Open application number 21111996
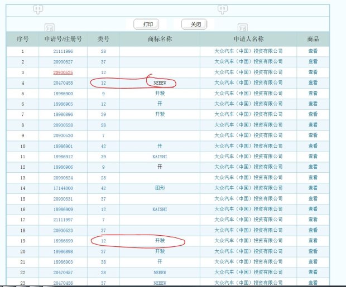The height and width of the screenshot is (287, 346). (63, 51)
